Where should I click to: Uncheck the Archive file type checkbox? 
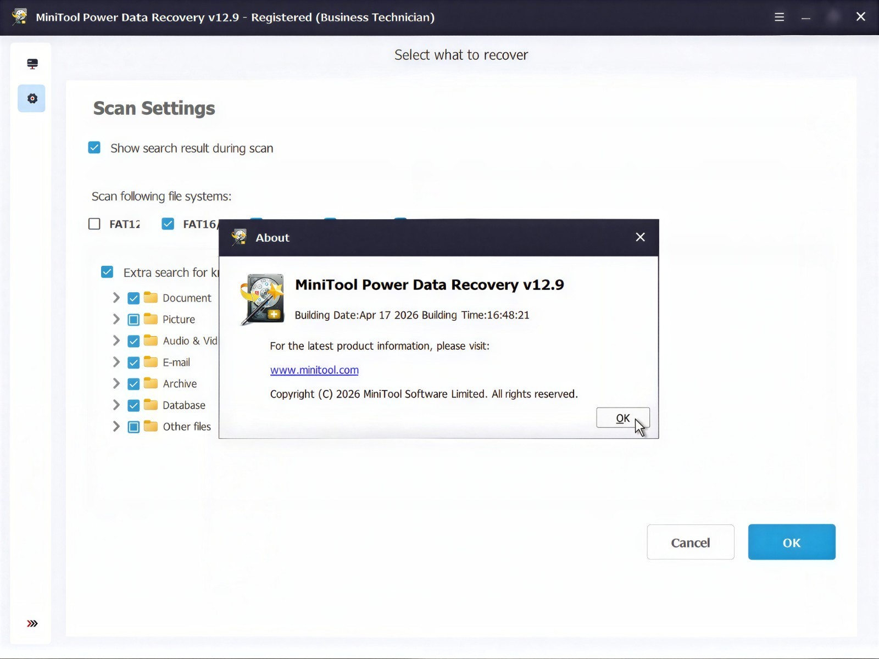pyautogui.click(x=133, y=384)
